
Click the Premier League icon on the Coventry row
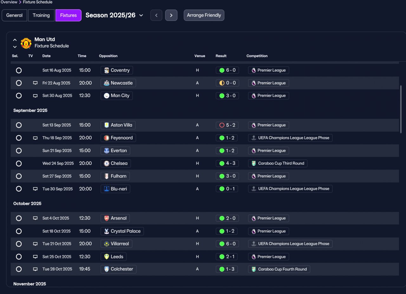point(253,70)
